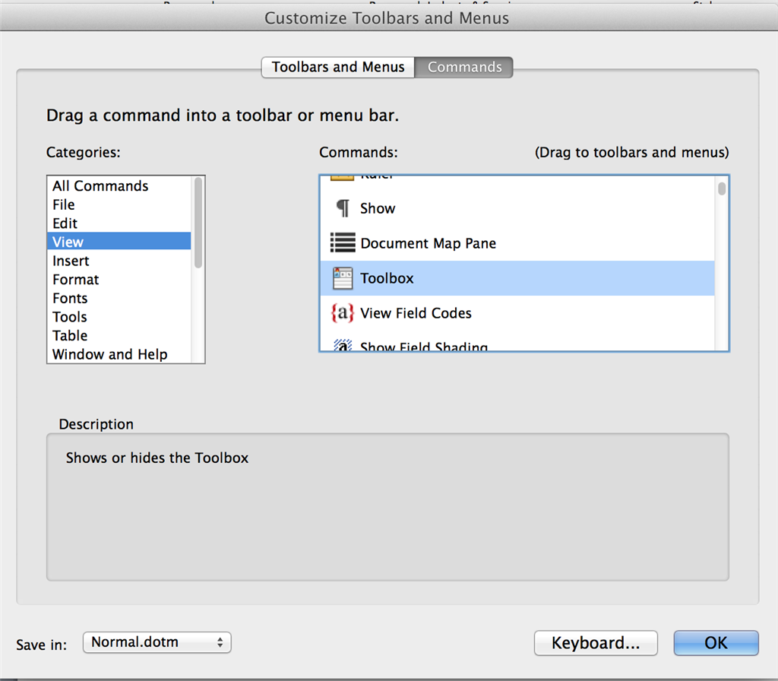Choose the File category

(x=63, y=204)
